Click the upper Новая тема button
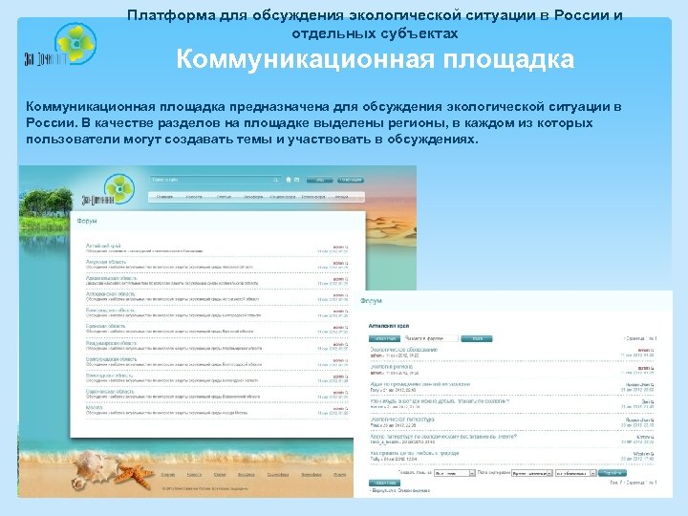This screenshot has height=516, width=688. point(384,338)
